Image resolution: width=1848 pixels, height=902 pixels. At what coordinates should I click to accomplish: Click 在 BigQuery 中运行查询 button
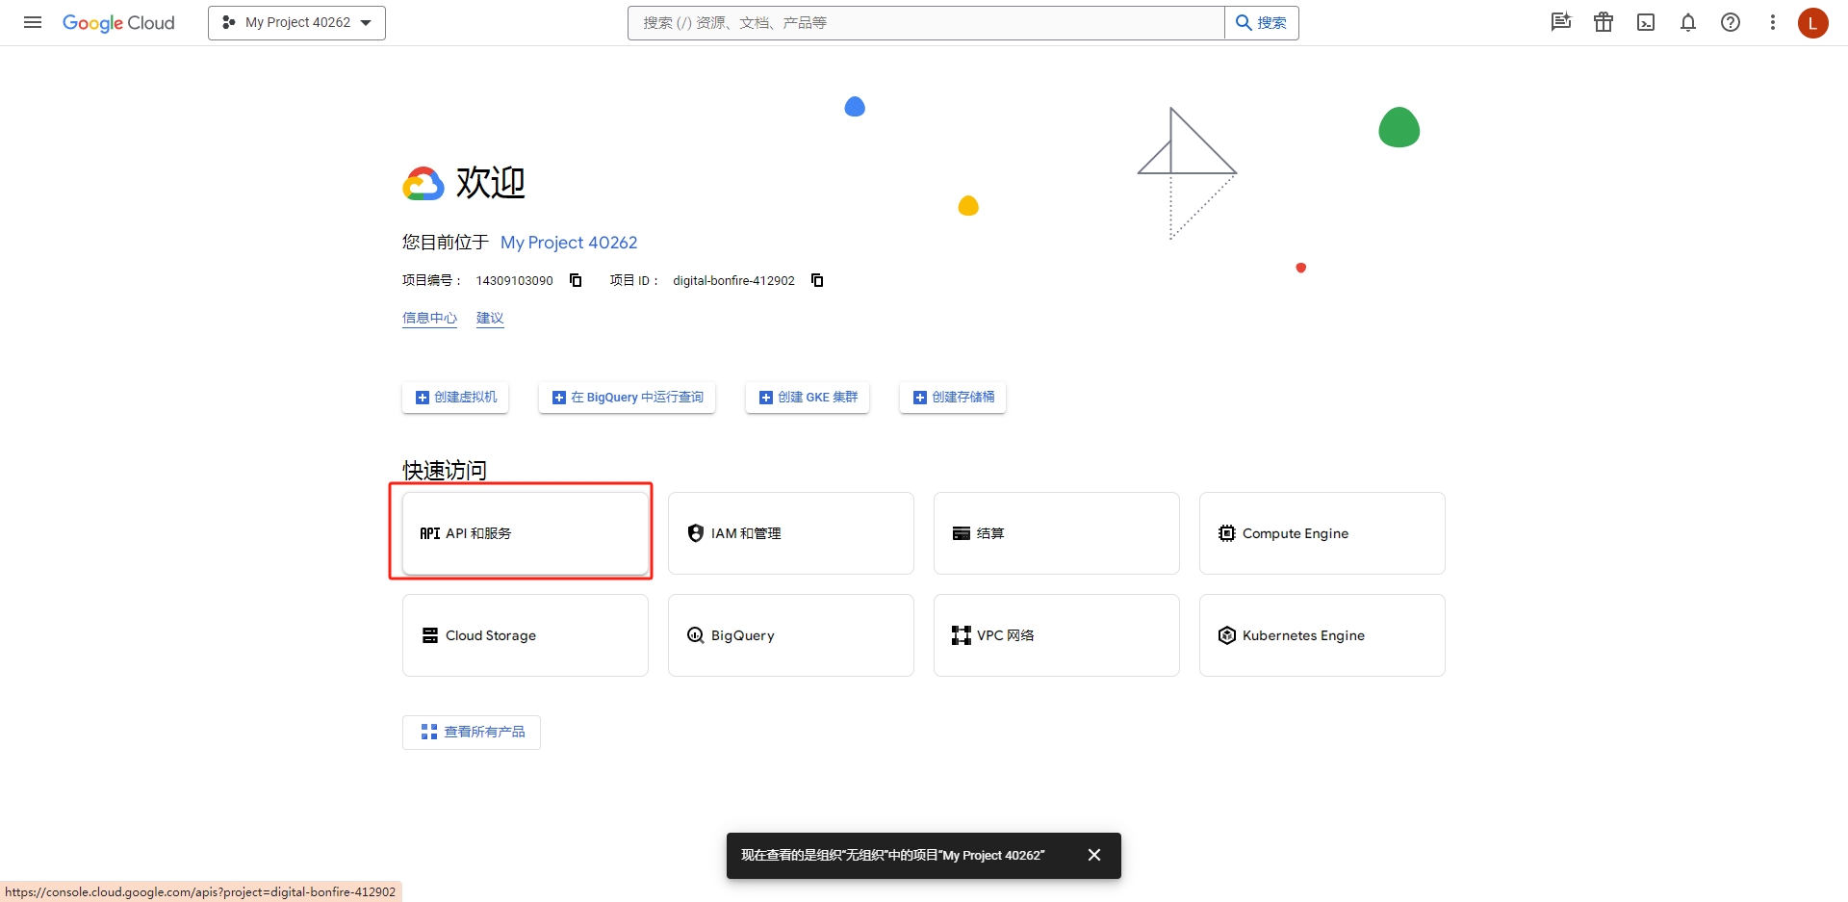tap(627, 398)
